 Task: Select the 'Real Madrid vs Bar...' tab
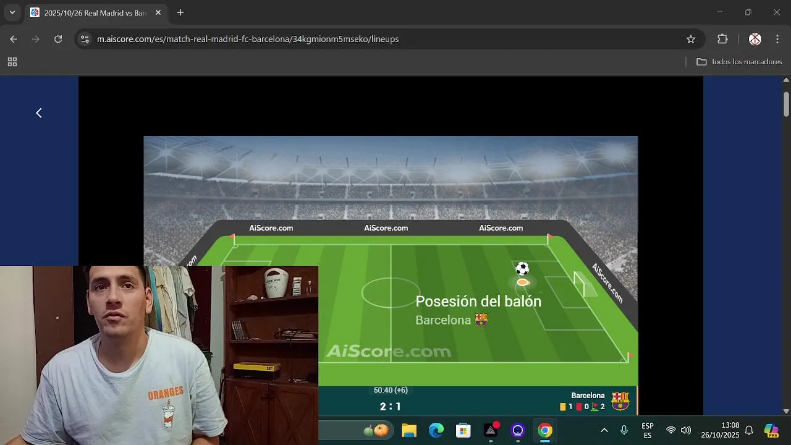coord(95,12)
